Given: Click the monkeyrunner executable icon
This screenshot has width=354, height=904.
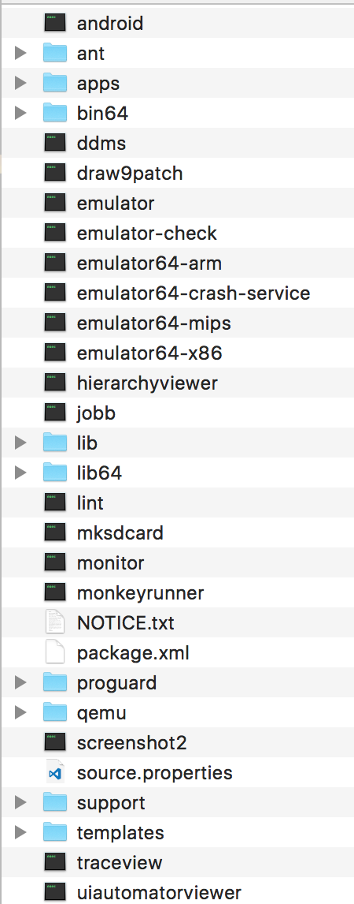Looking at the screenshot, I should point(55,592).
